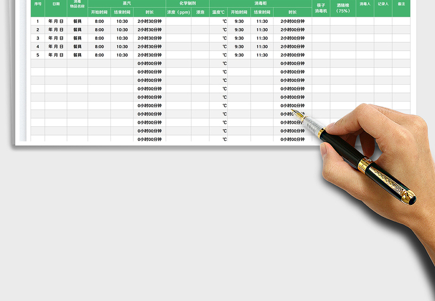Click the 温度℃ sub-header cell

point(219,12)
